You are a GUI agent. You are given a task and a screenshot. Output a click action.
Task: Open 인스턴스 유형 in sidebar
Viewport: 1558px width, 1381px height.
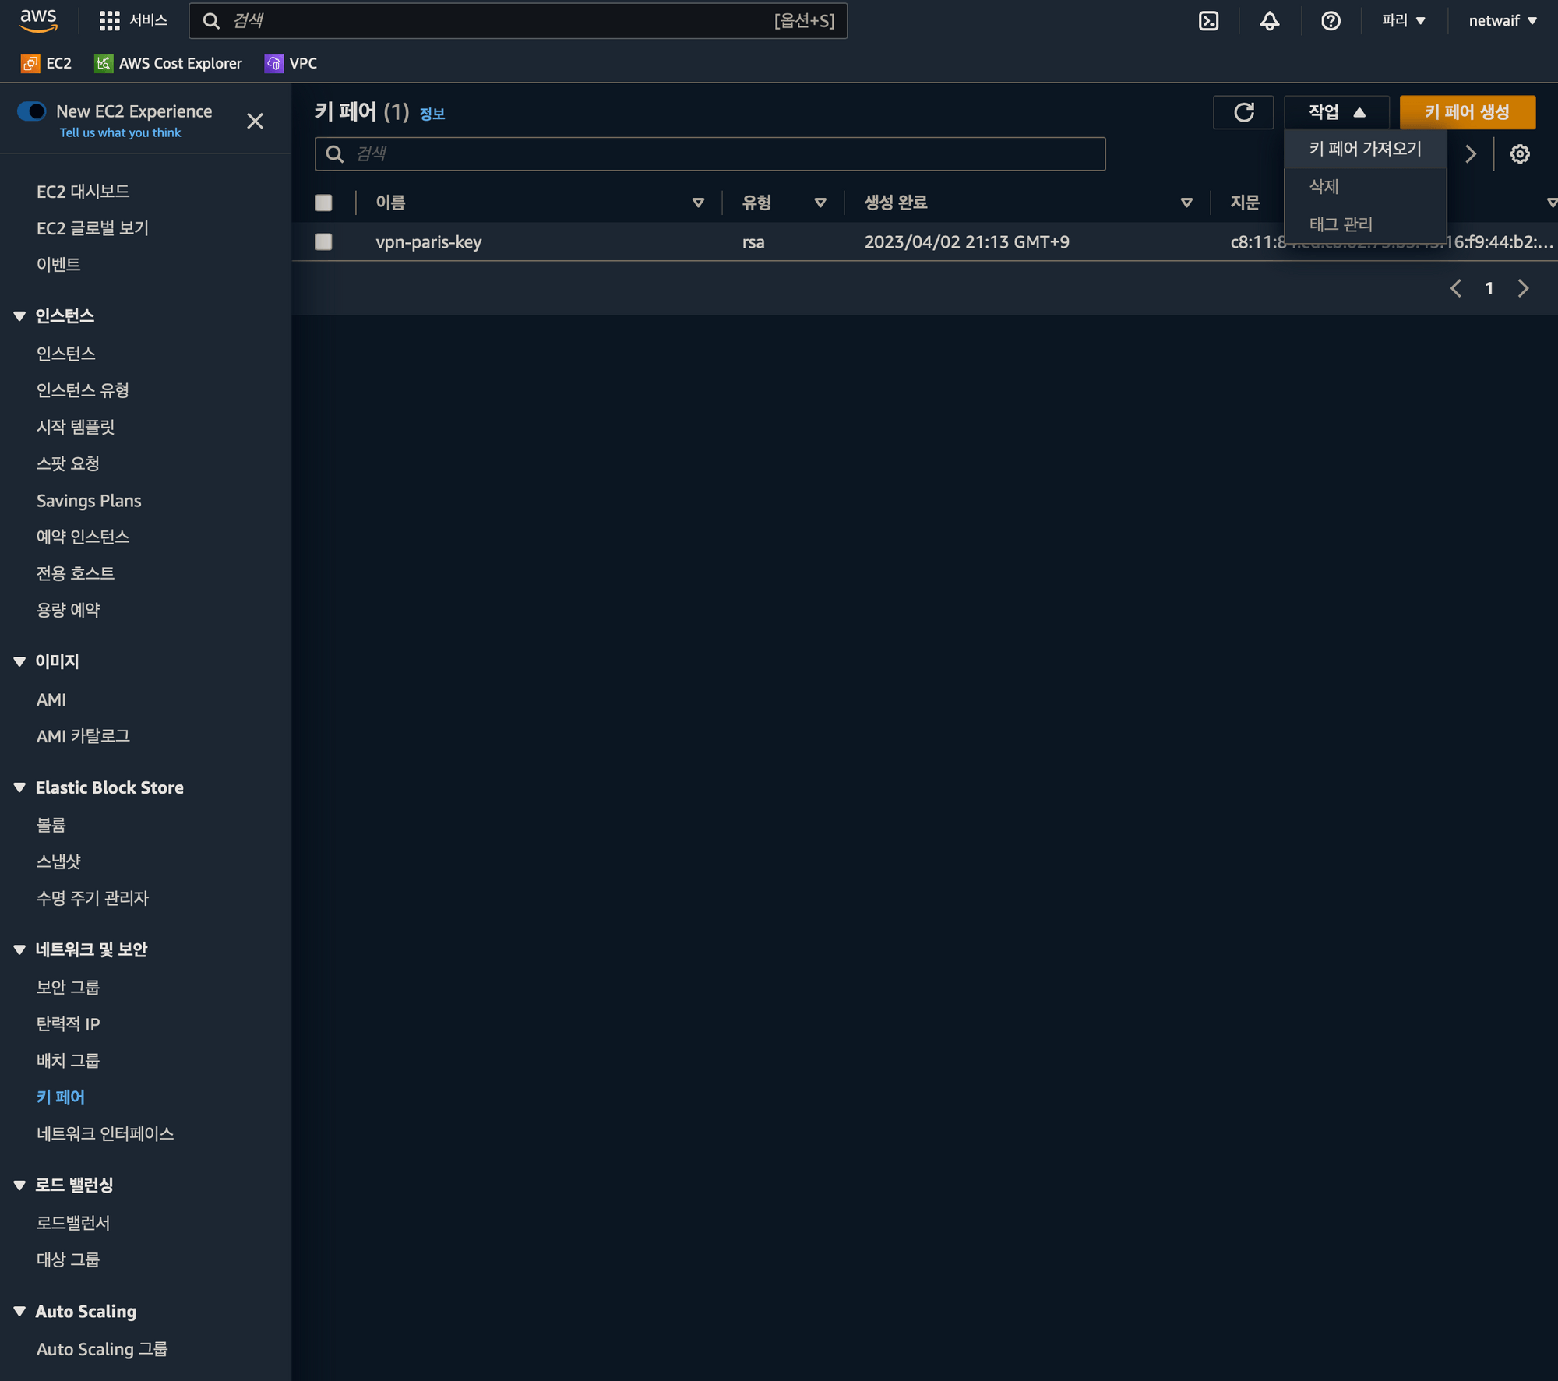click(83, 390)
